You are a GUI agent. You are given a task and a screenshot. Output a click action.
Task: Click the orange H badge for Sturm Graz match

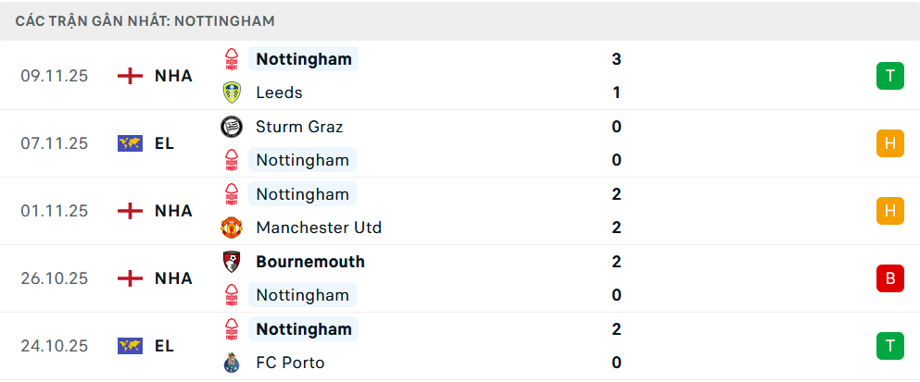(x=889, y=143)
